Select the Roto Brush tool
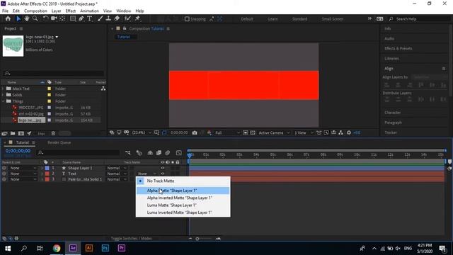Viewport: 453px width, 255px height. pos(127,19)
